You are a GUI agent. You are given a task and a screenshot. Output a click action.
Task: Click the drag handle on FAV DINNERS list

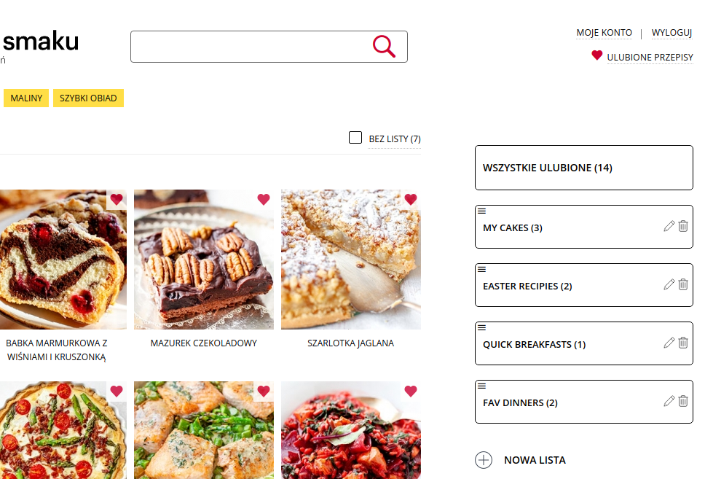pos(481,386)
